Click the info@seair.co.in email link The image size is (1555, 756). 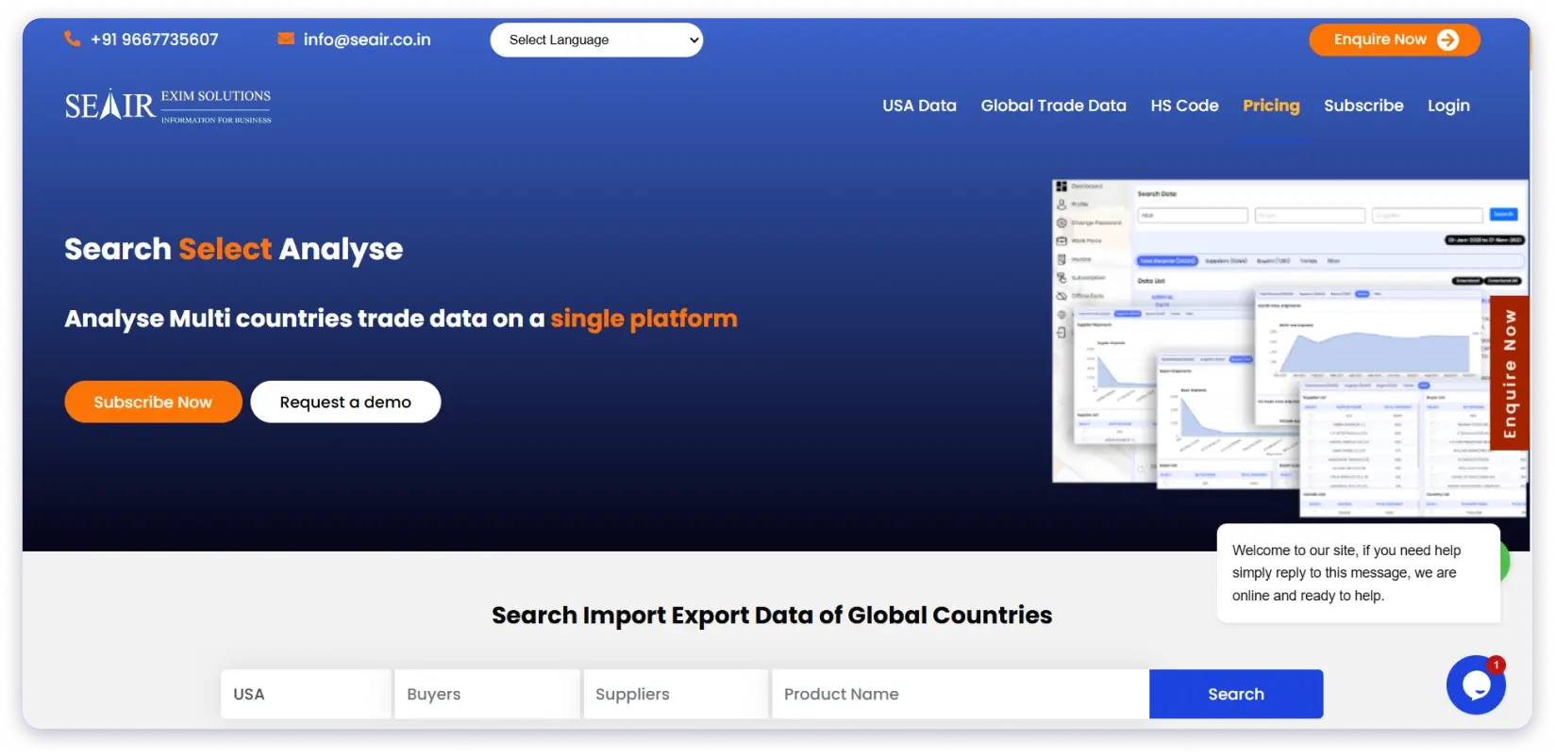pos(367,40)
